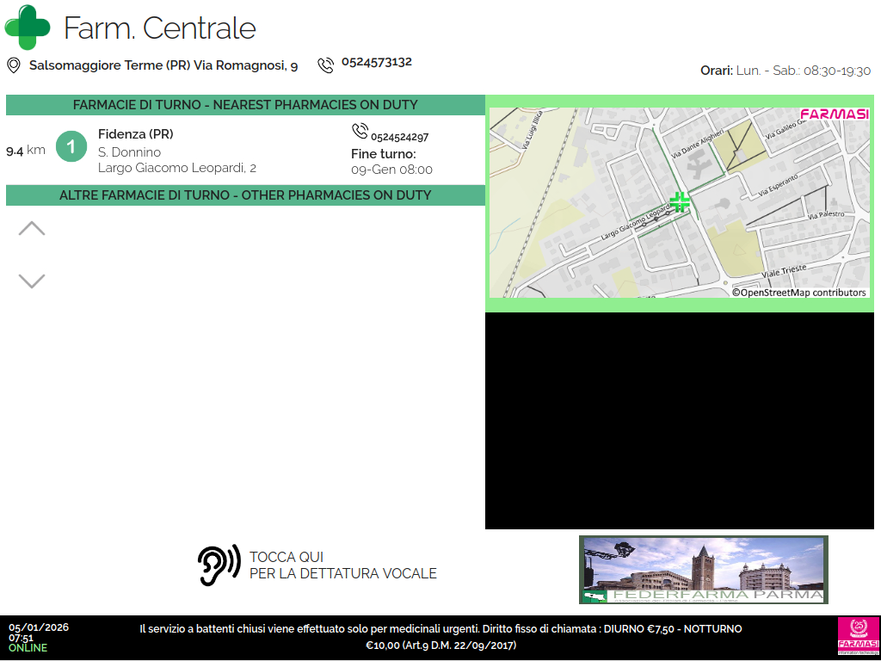This screenshot has height=661, width=881.
Task: Click the phone icon beside 0524524297
Action: pos(360,132)
